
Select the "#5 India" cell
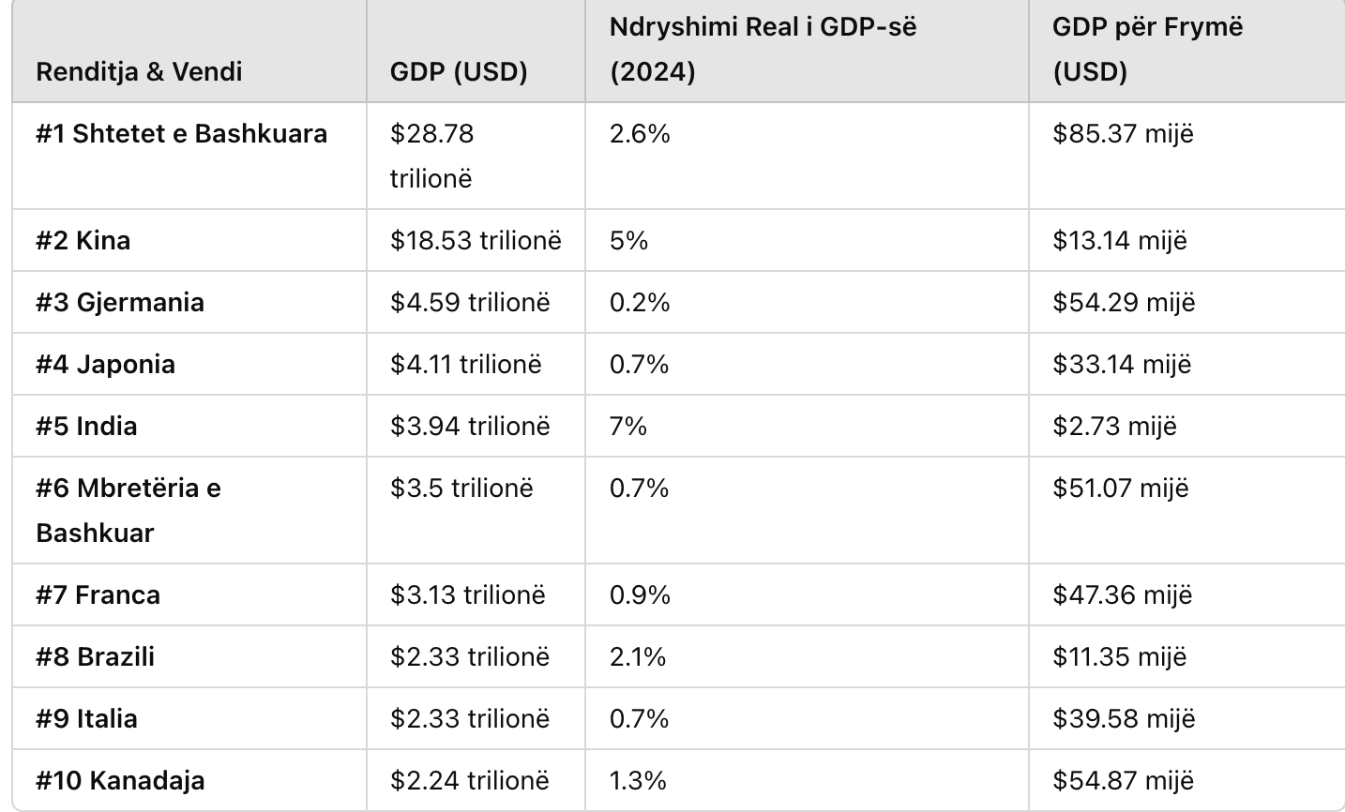click(x=87, y=426)
